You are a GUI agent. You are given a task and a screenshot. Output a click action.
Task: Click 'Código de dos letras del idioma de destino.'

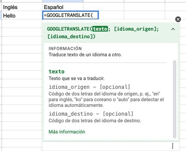pyautogui.click(x=95, y=121)
